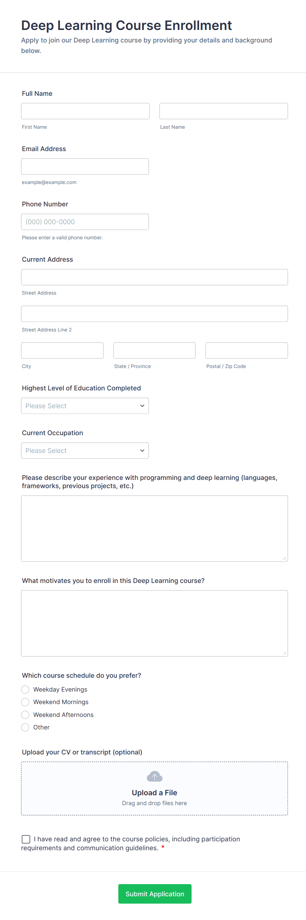306x920 pixels.
Task: Check the course policies agreement box
Action: (x=26, y=839)
